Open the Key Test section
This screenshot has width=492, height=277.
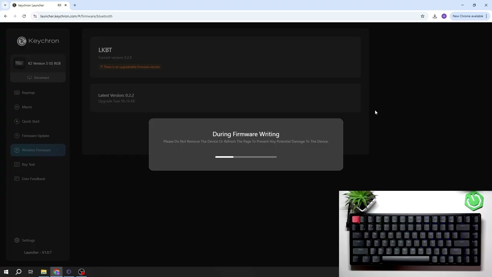coord(38,165)
